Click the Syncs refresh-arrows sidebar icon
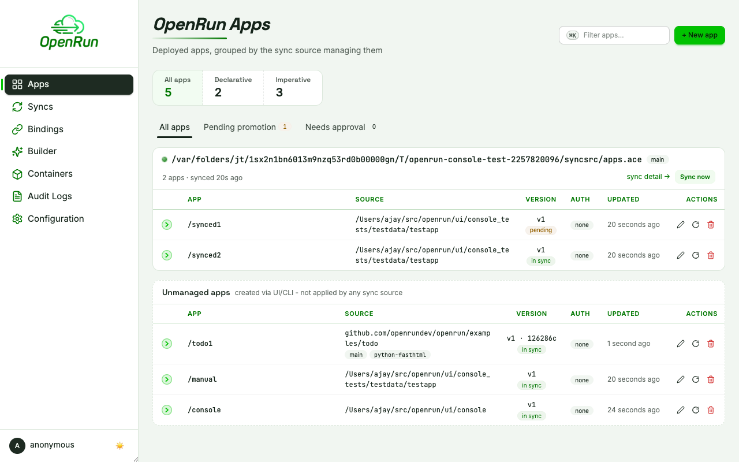 pos(17,107)
